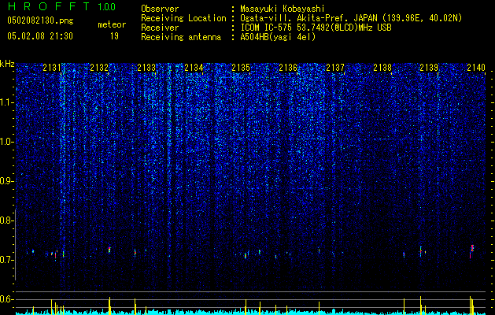Click the 2132 time marker
Screen dimensions: 495x315
point(99,68)
